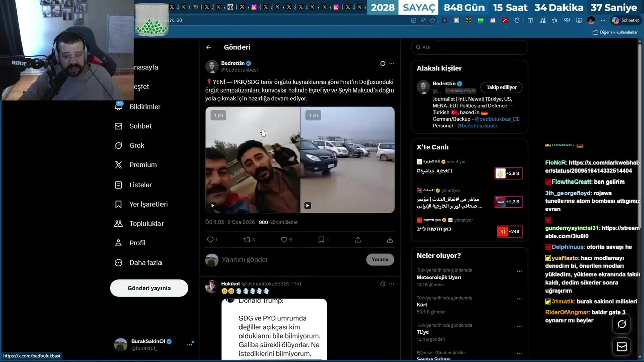644x362 pixels.
Task: Open the browser settings ellipsis menu
Action: click(x=603, y=20)
